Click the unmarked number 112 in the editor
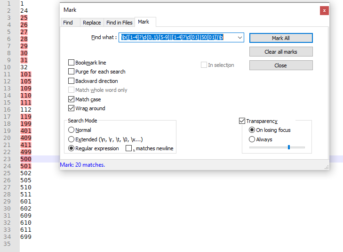The width and height of the screenshot is (343, 252). pyautogui.click(x=26, y=109)
